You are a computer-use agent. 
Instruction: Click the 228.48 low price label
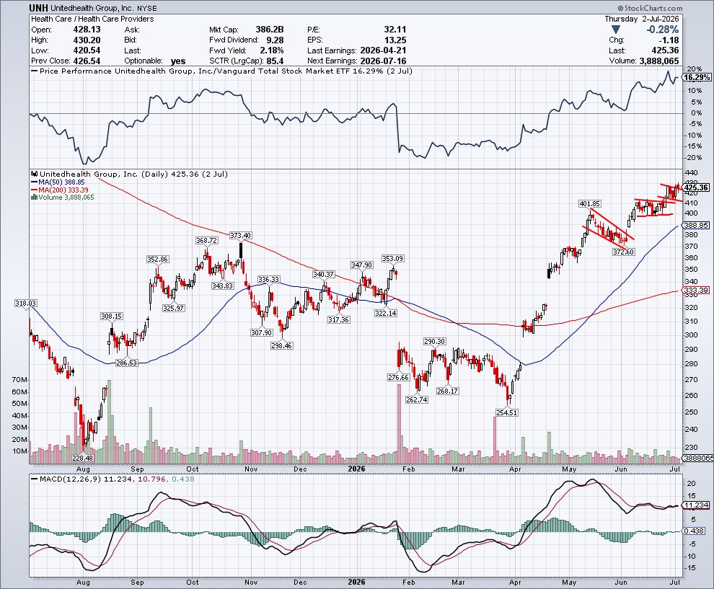(x=82, y=458)
